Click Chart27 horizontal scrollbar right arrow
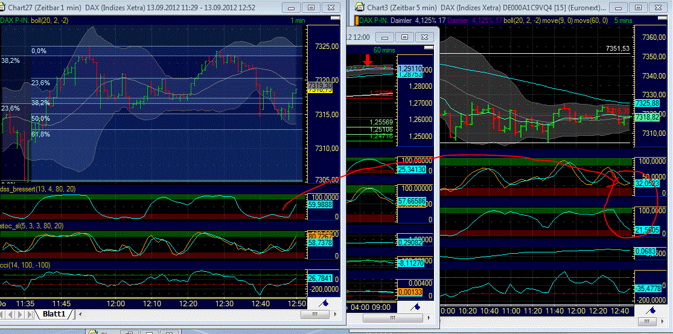Image resolution: width=673 pixels, height=334 pixels. pyautogui.click(x=334, y=314)
